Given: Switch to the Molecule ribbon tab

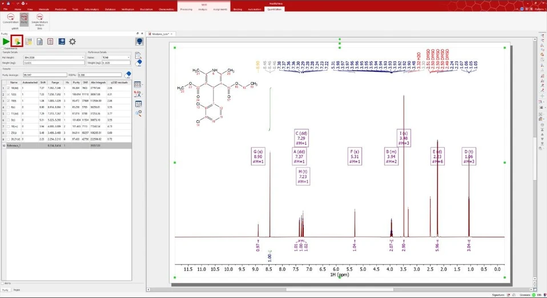Looking at the screenshot, I should pos(43,9).
